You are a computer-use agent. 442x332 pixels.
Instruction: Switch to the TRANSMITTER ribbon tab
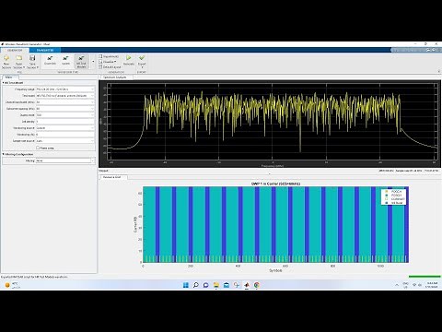[45, 50]
